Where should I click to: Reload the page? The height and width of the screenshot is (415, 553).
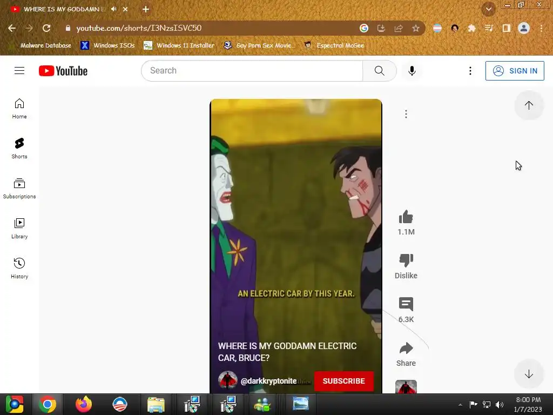(46, 28)
